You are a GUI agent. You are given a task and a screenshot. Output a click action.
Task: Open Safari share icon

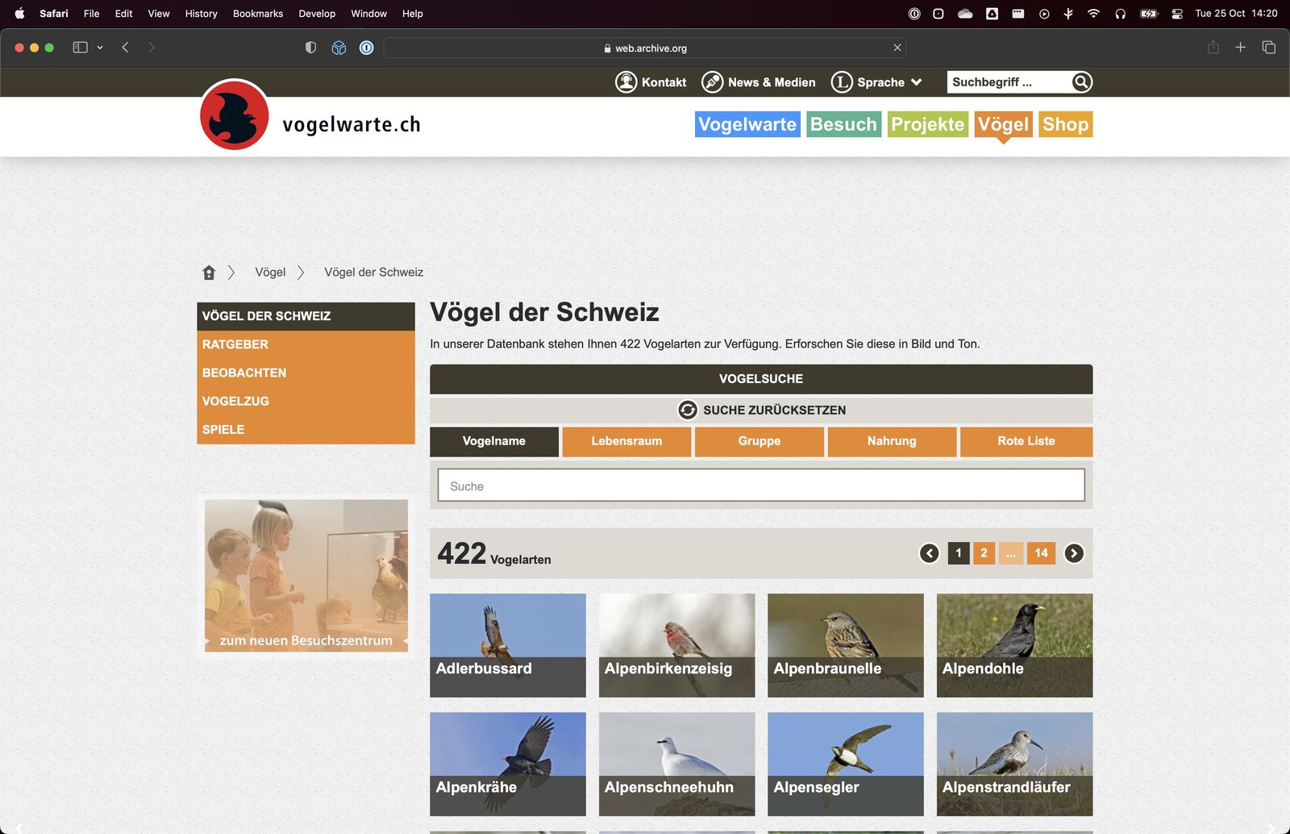click(1213, 48)
